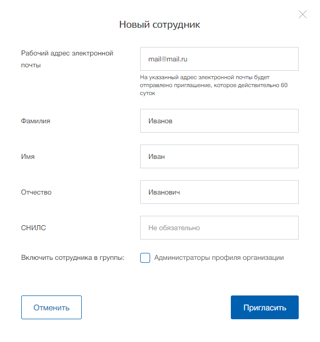Click the Отчество field label
This screenshot has width=320, height=342.
coord(36,192)
